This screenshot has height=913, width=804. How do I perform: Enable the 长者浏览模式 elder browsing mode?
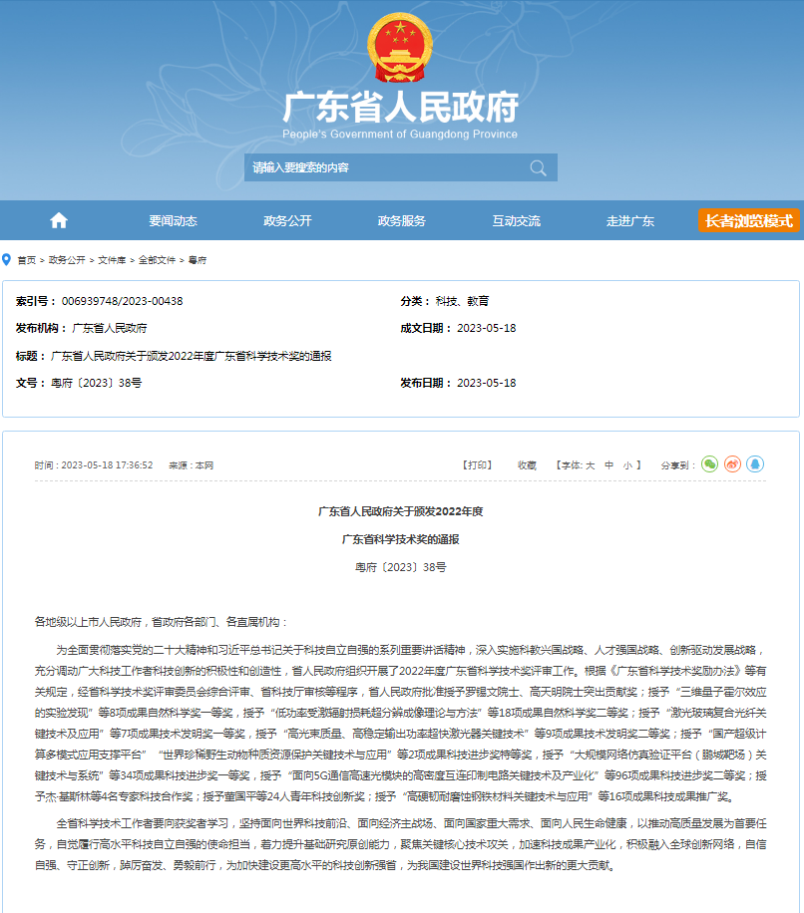click(x=748, y=220)
